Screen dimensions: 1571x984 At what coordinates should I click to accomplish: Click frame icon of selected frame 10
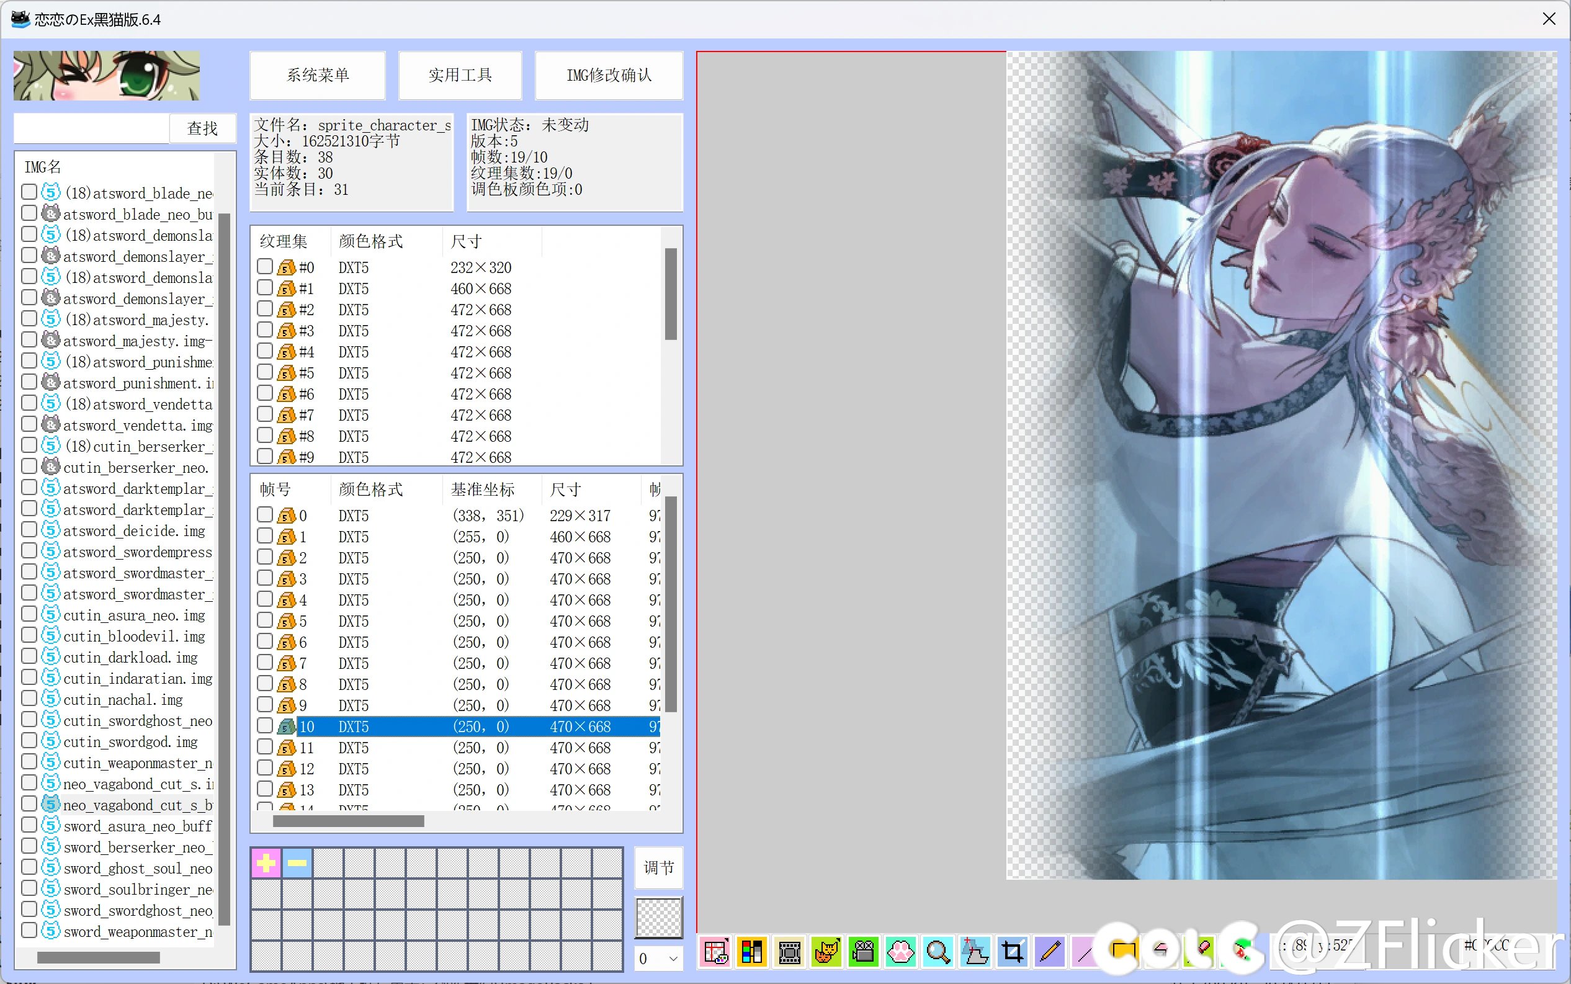click(x=287, y=727)
